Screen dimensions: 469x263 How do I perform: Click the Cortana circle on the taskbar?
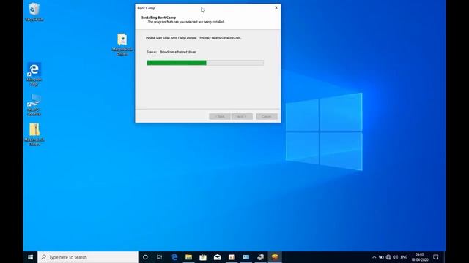pyautogui.click(x=145, y=257)
